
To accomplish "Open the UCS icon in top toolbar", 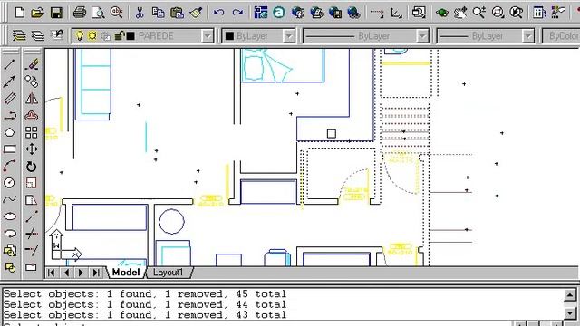I will tap(396, 14).
